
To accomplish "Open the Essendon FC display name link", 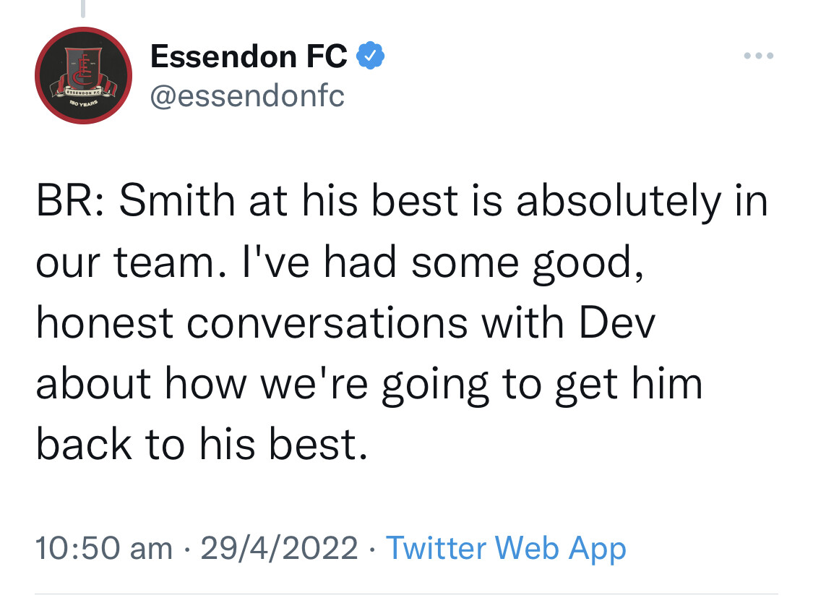I will 249,56.
